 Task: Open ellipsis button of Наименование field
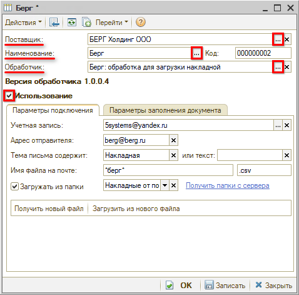(196, 53)
